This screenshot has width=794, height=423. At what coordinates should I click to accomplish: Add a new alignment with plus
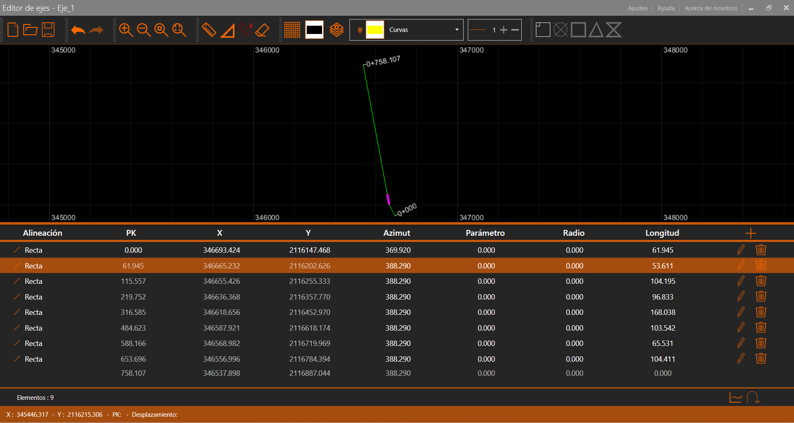pyautogui.click(x=750, y=233)
